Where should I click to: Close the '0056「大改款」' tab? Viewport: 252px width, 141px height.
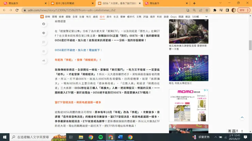coord(140,3)
